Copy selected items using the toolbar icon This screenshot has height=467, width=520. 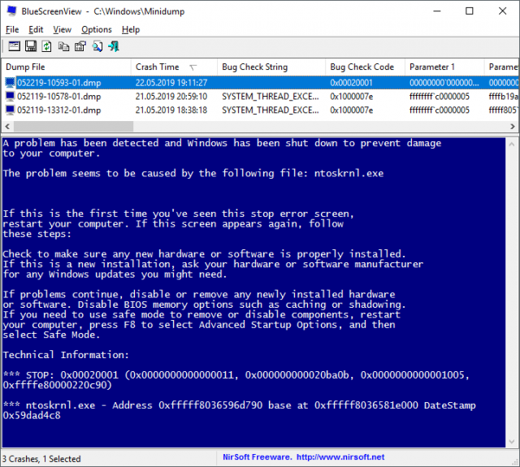[63, 46]
